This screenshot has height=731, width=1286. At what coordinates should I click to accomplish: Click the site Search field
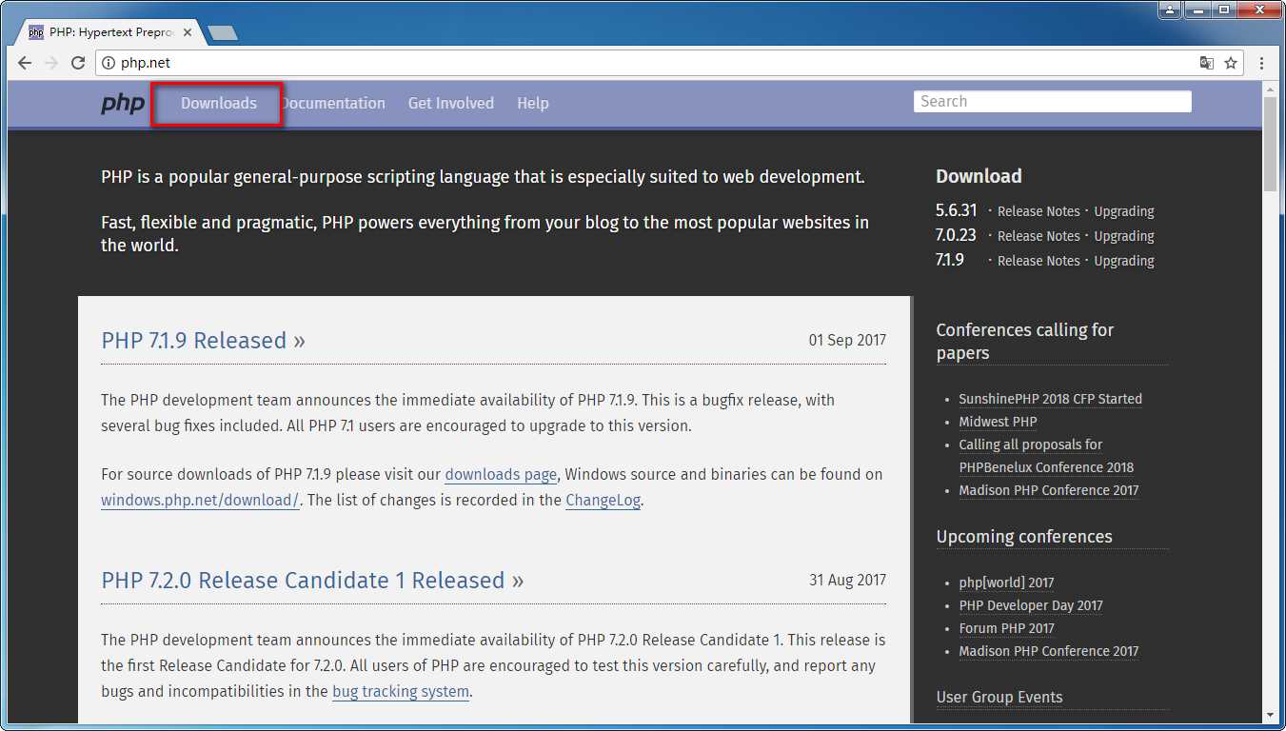(1053, 102)
